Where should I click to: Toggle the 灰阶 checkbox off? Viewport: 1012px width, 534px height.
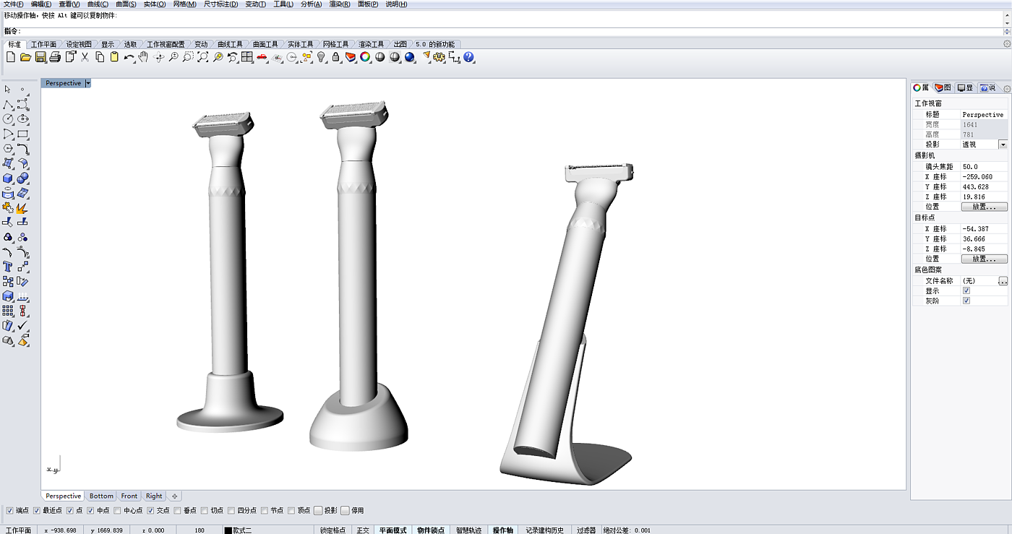[966, 301]
